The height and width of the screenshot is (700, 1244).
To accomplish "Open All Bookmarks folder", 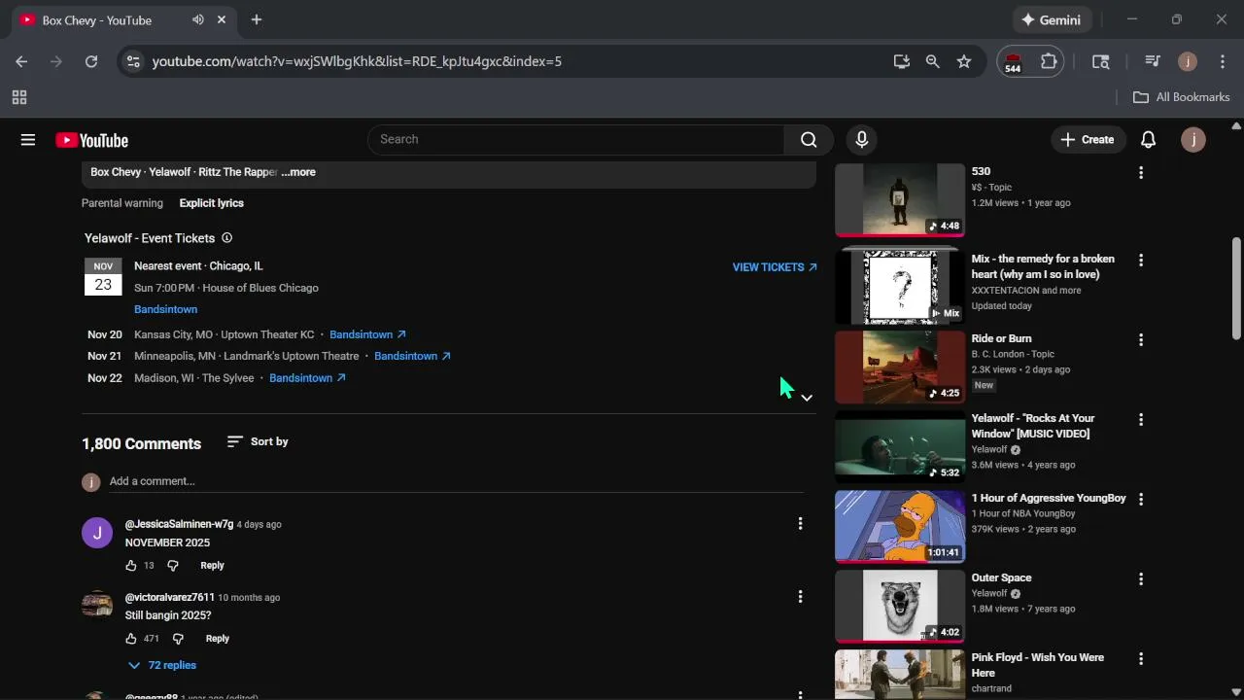I will coord(1182,97).
